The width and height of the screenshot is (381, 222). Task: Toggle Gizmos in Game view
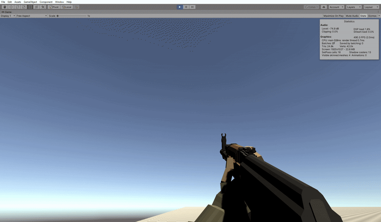click(x=372, y=16)
